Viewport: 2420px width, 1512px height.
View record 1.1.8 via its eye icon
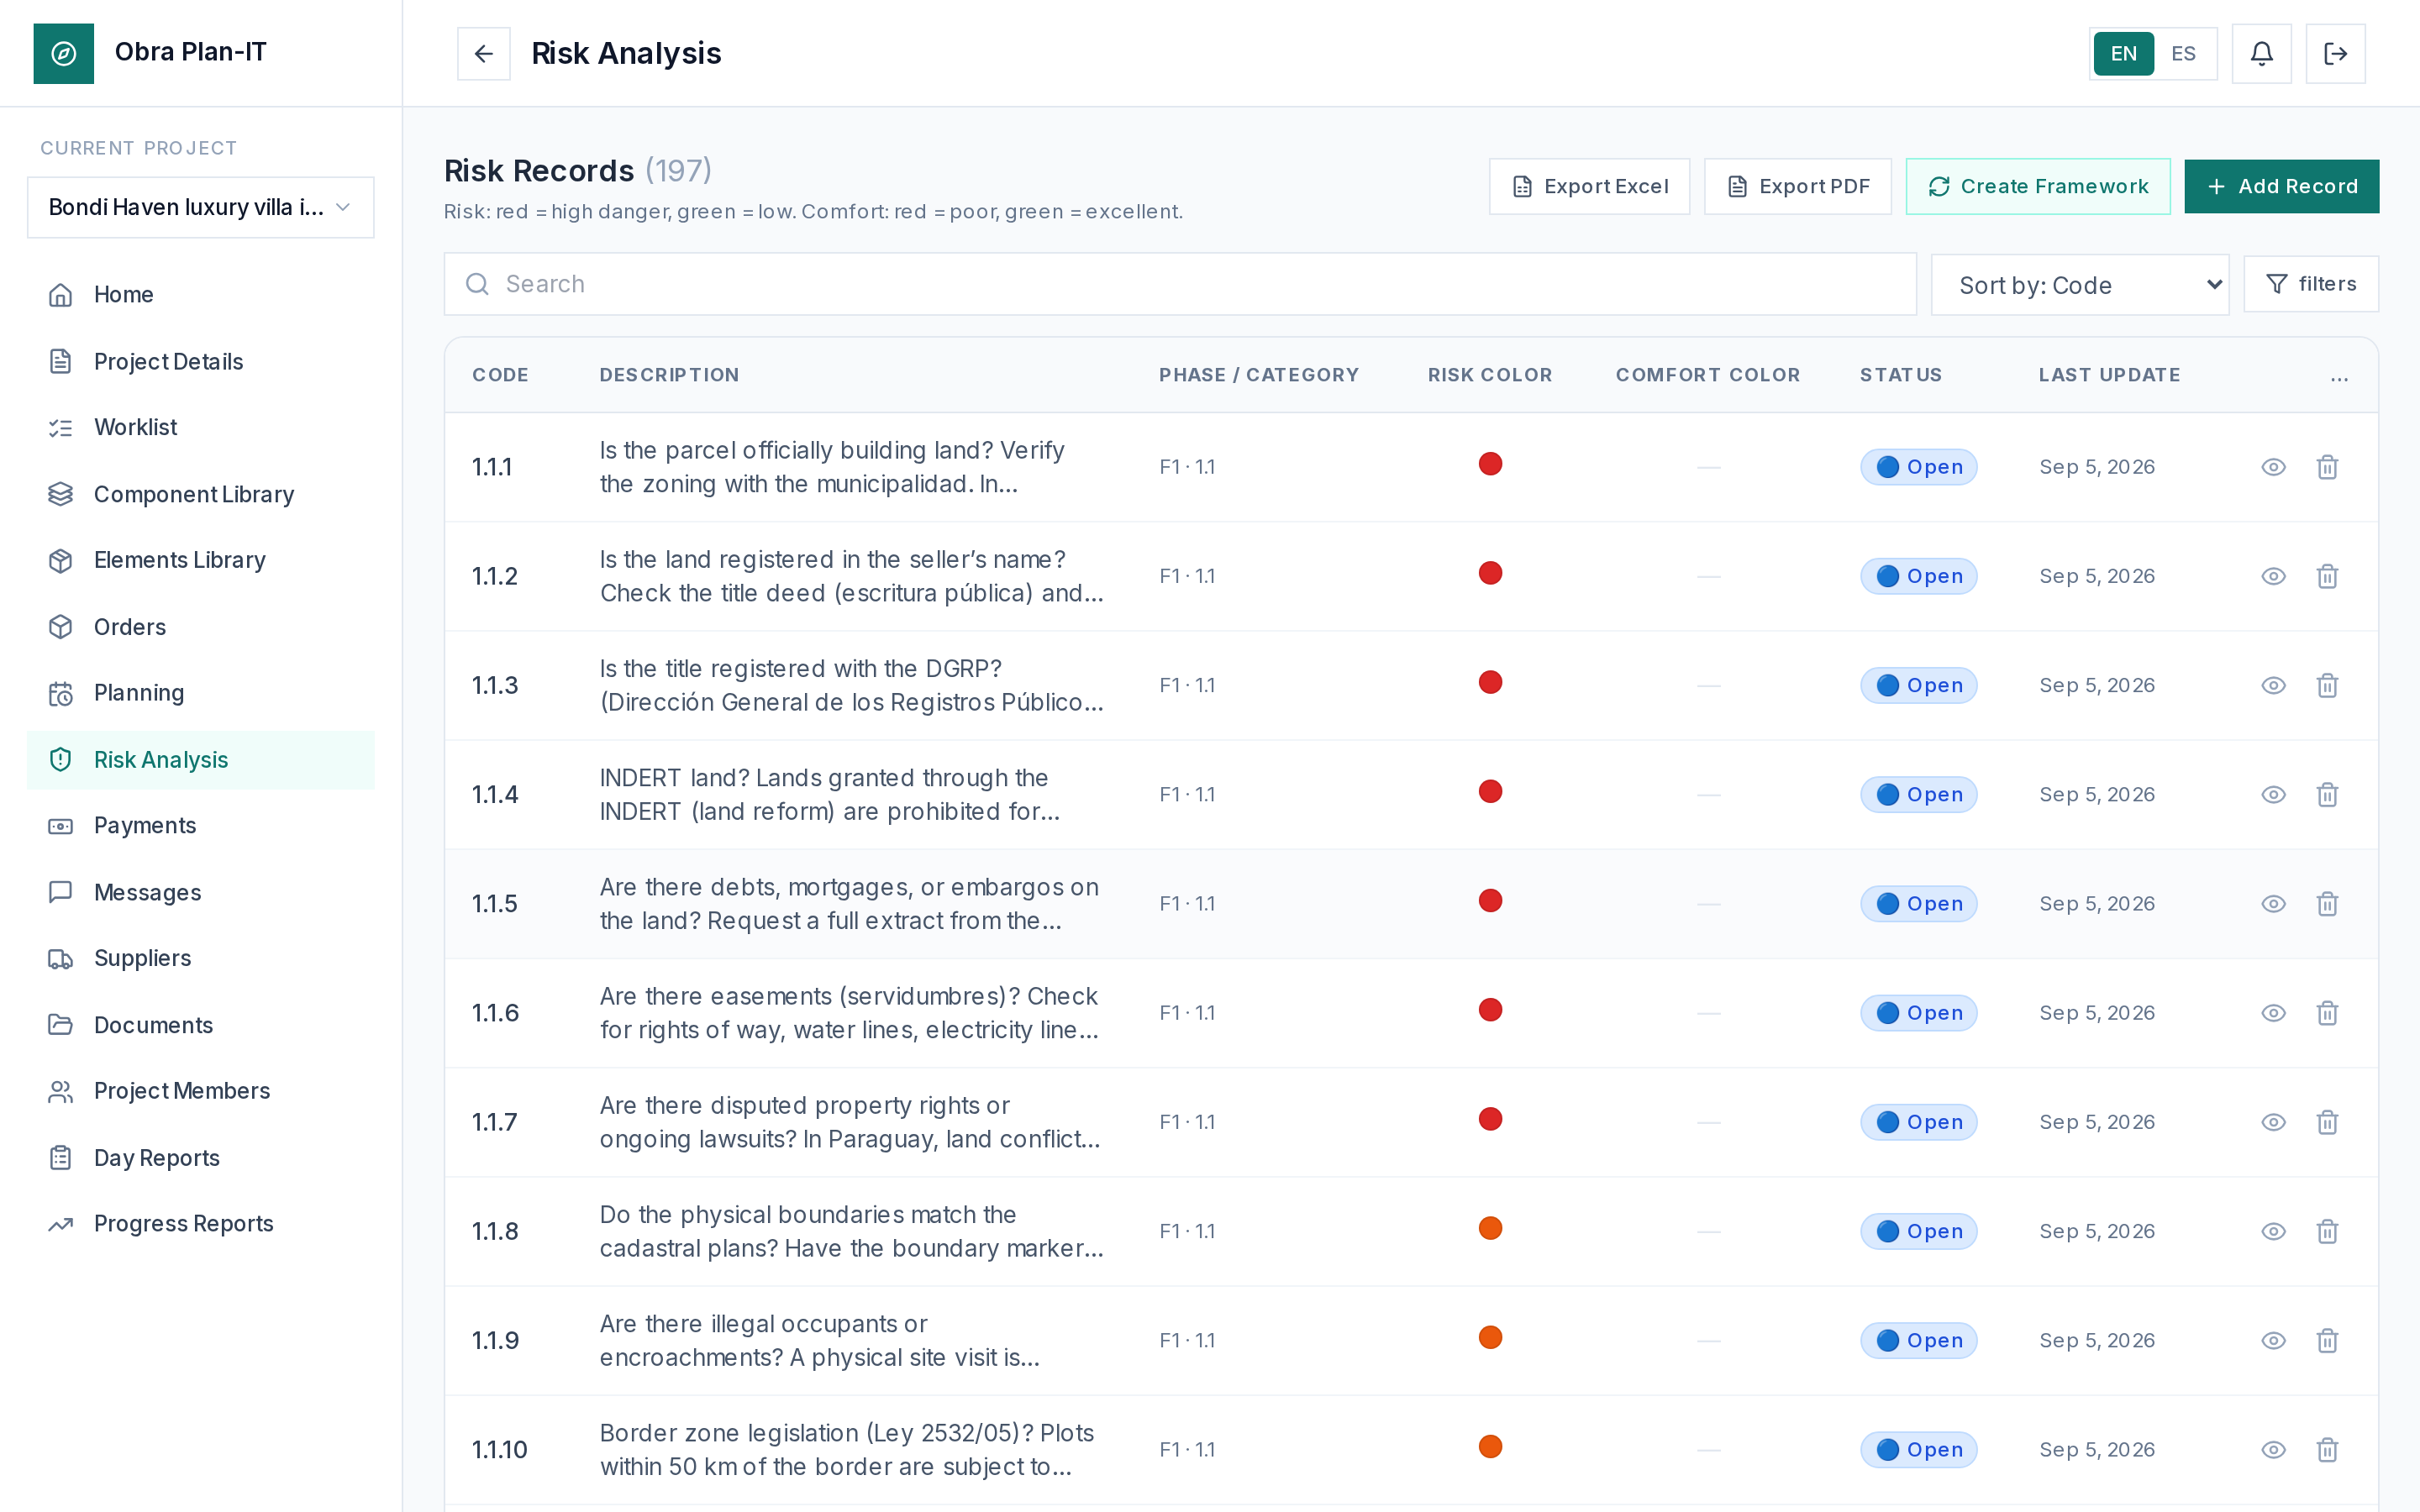coord(2273,1231)
